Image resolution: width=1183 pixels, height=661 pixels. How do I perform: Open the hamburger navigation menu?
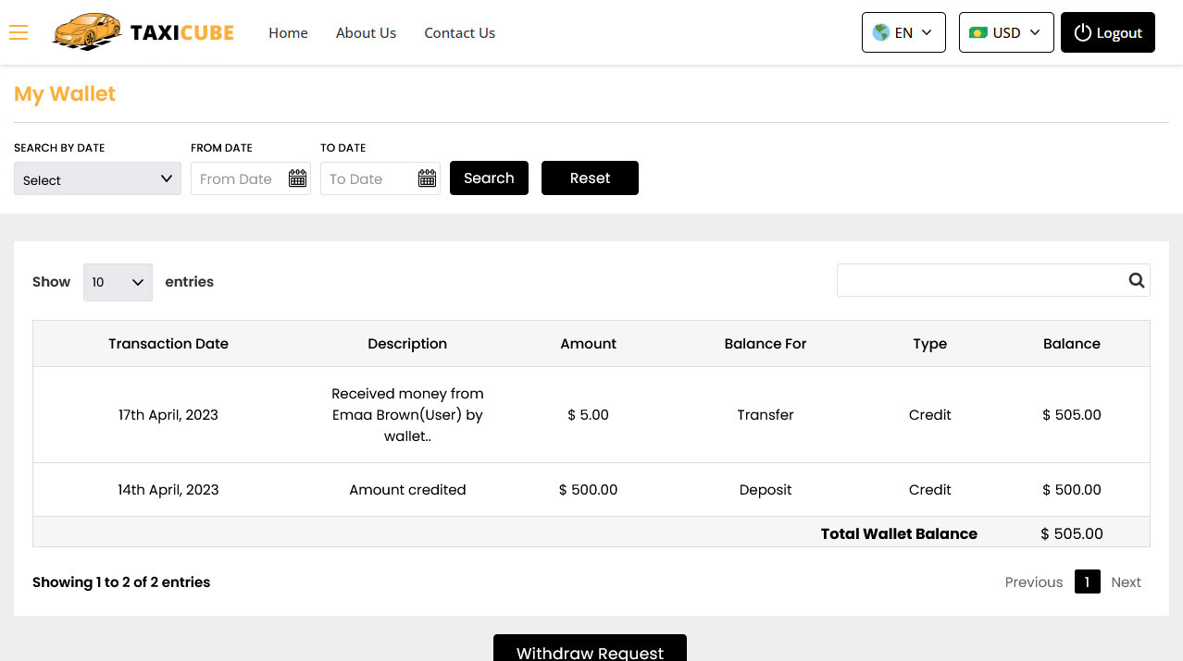point(19,32)
